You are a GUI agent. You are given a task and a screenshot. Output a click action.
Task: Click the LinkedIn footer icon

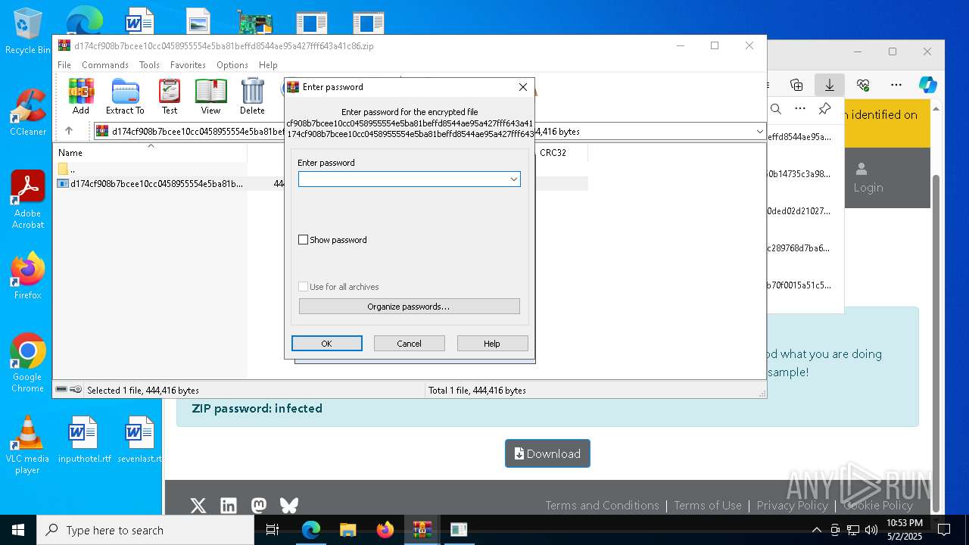pos(229,506)
